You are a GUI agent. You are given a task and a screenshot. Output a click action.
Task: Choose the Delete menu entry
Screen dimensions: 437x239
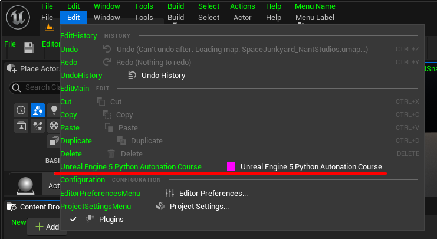242,153
